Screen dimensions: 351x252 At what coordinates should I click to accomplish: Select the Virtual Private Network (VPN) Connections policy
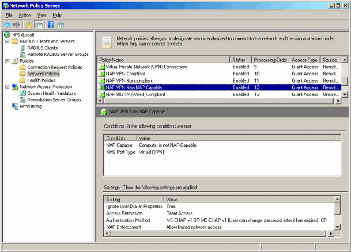[x=146, y=67]
